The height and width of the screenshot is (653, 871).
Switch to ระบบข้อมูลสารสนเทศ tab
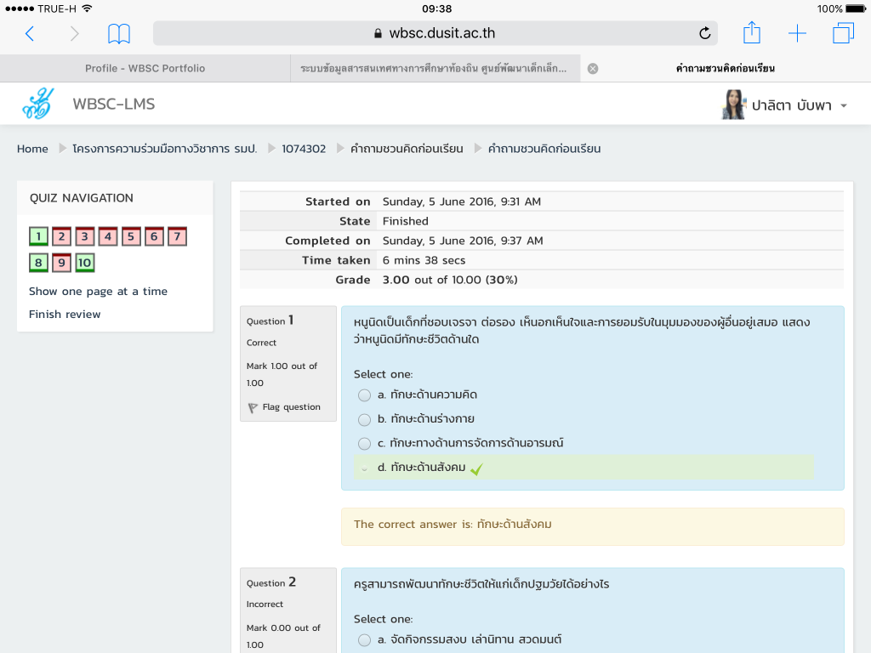click(434, 69)
